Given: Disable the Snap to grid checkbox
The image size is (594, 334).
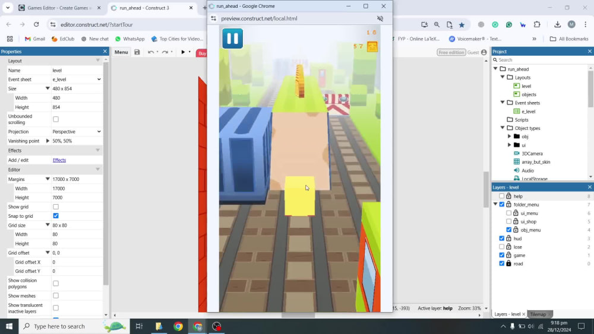Looking at the screenshot, I should click(x=56, y=215).
